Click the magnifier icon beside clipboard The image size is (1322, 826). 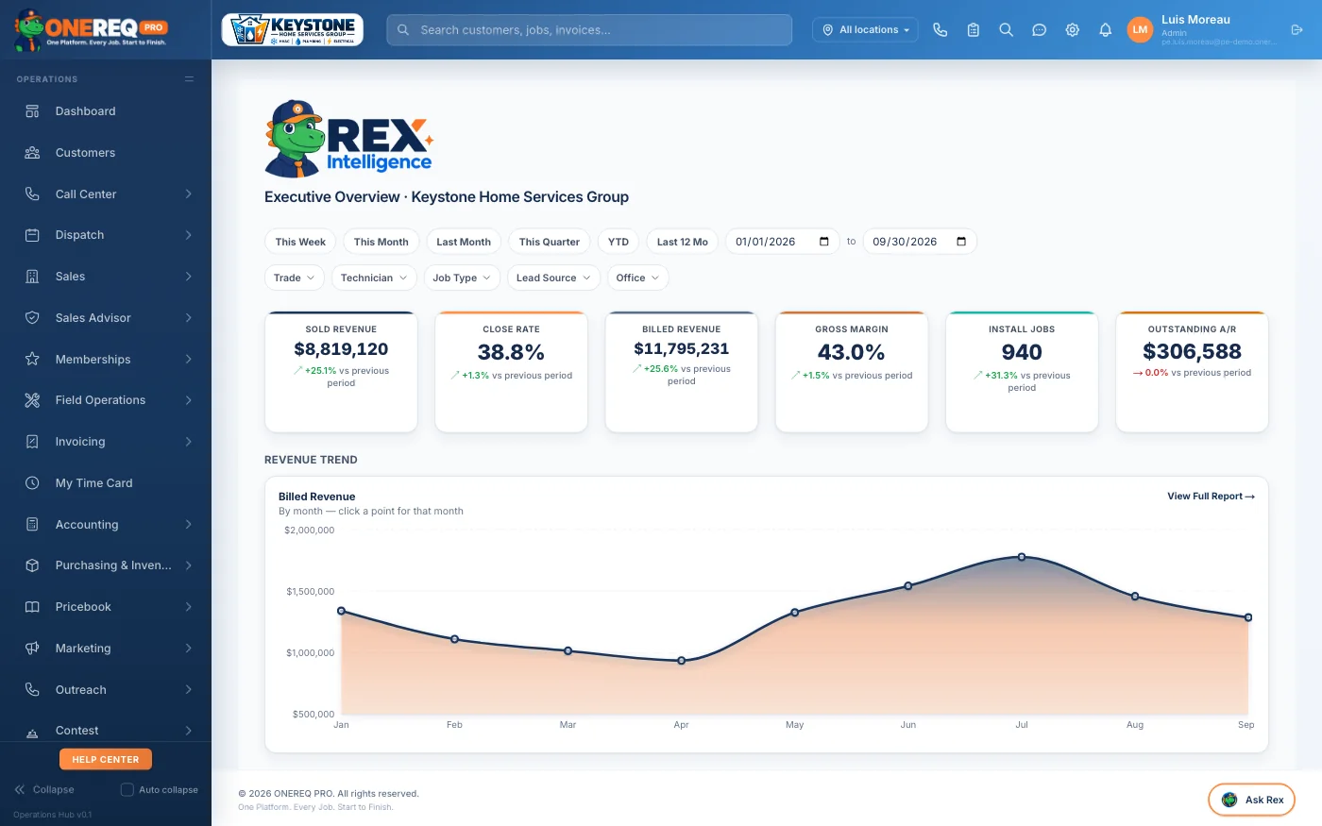pos(1007,30)
